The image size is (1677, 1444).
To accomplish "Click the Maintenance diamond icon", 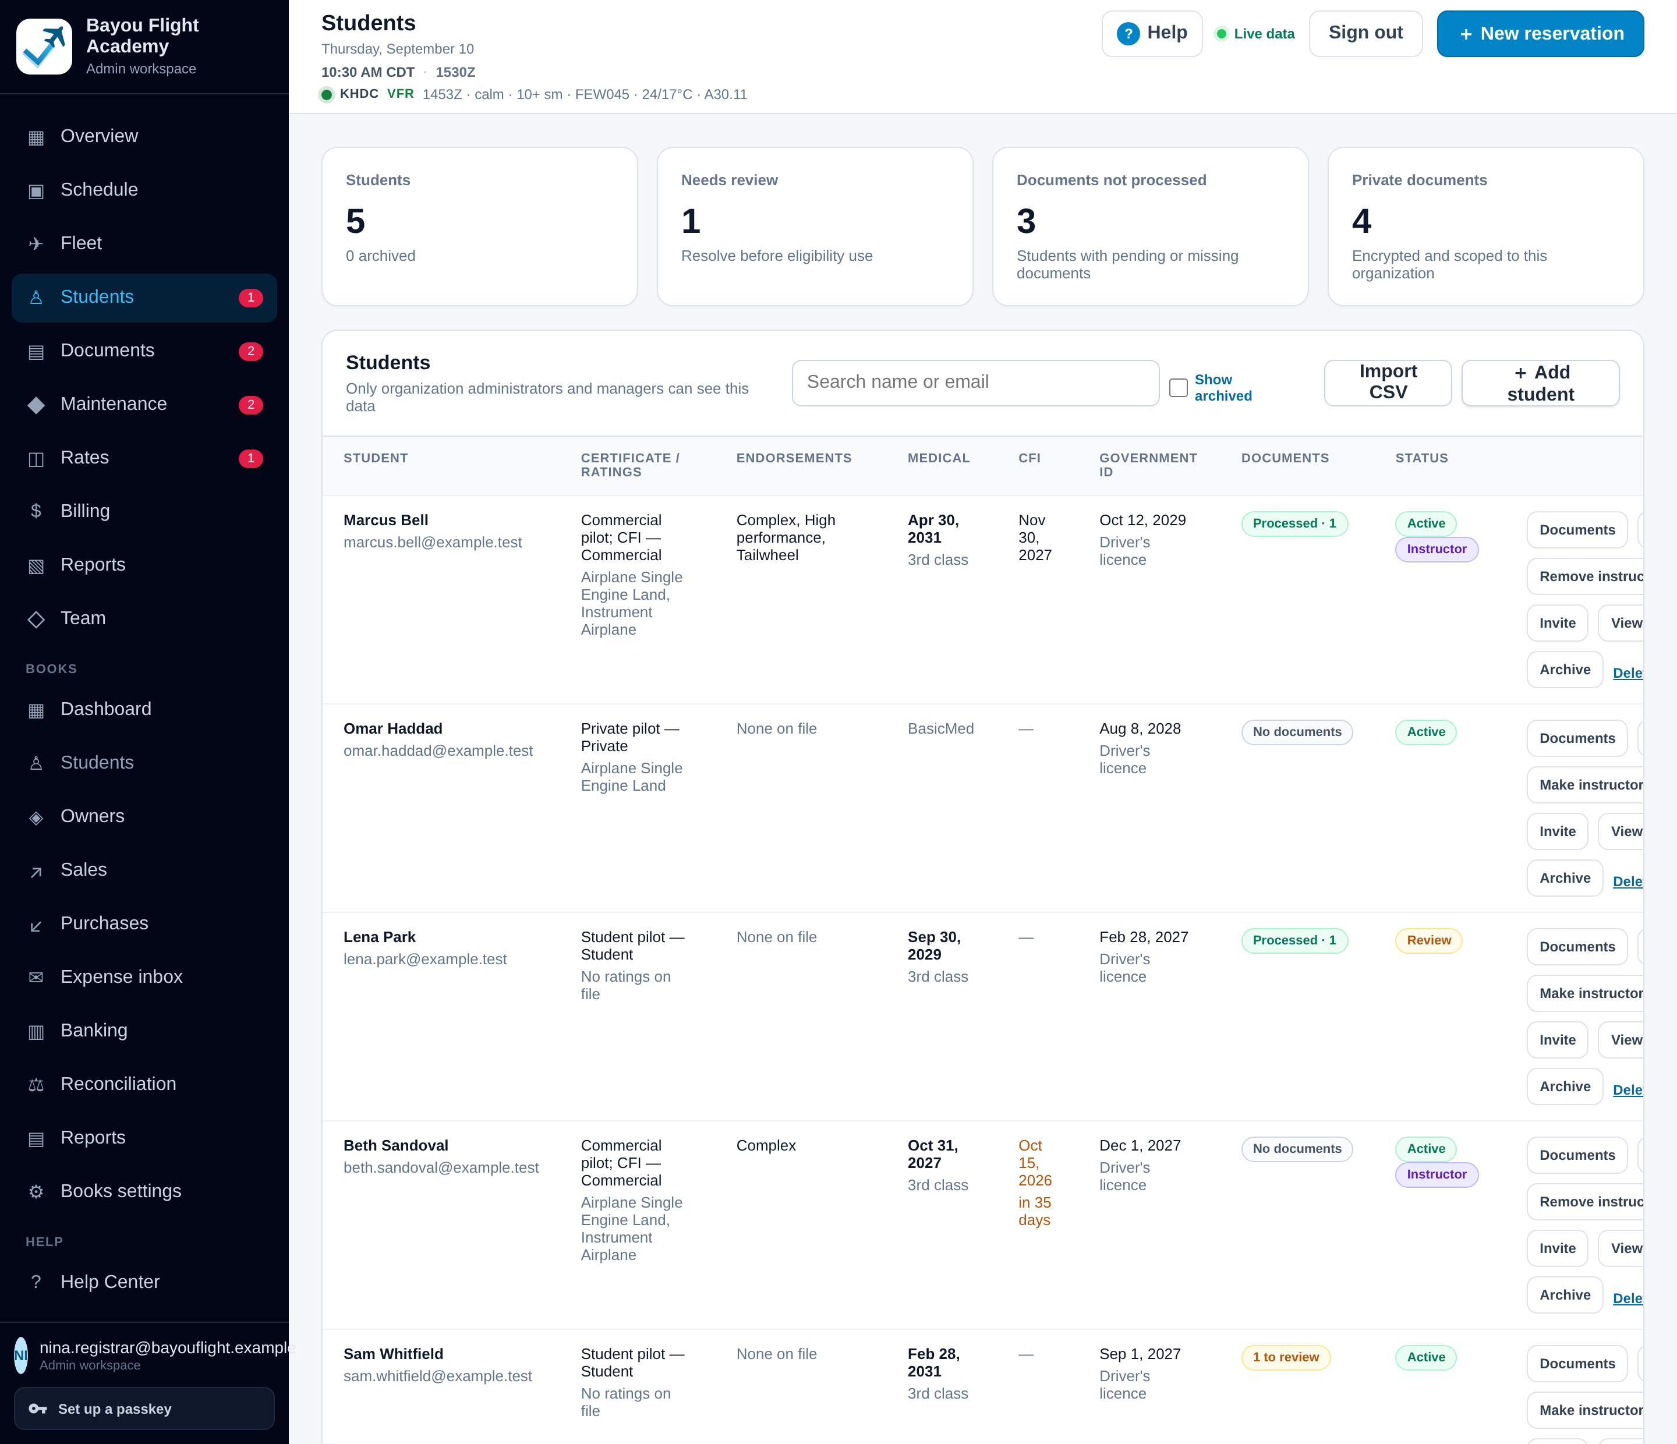I will 36,405.
